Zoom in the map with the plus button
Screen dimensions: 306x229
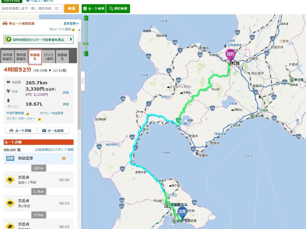click(86, 18)
